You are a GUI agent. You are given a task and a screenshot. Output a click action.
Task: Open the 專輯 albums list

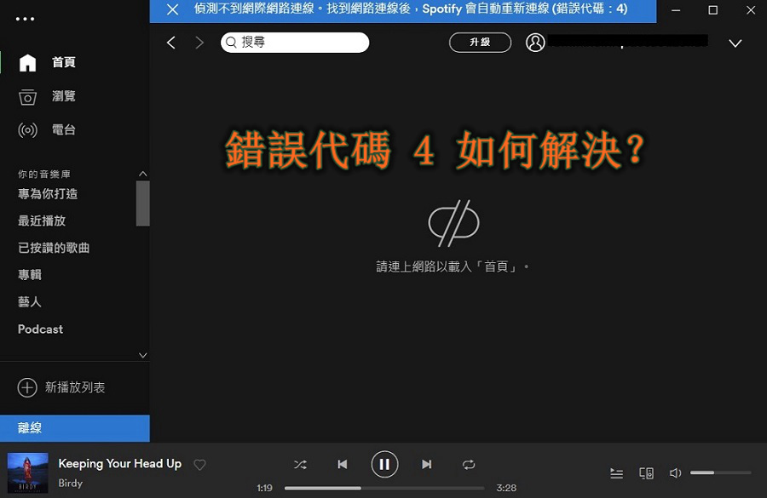coord(30,275)
